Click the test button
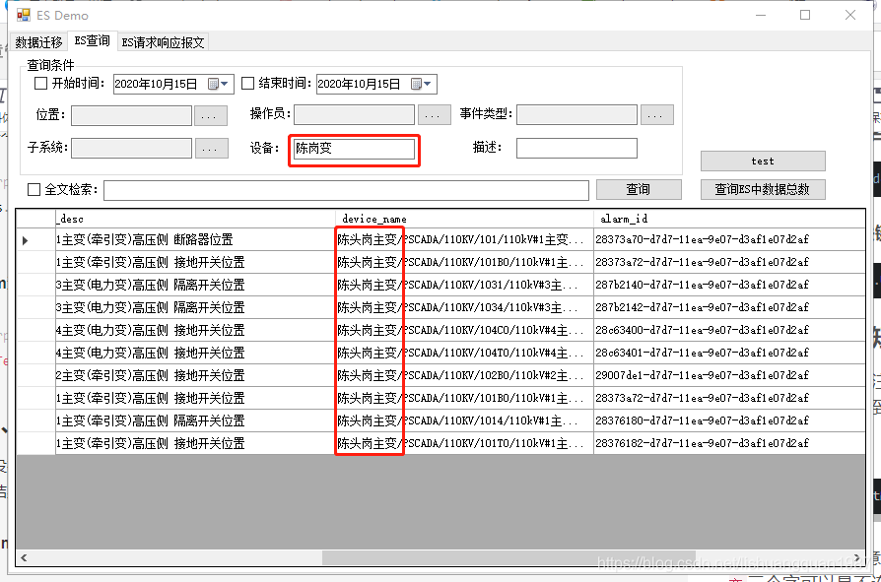This screenshot has width=881, height=582. pos(762,161)
